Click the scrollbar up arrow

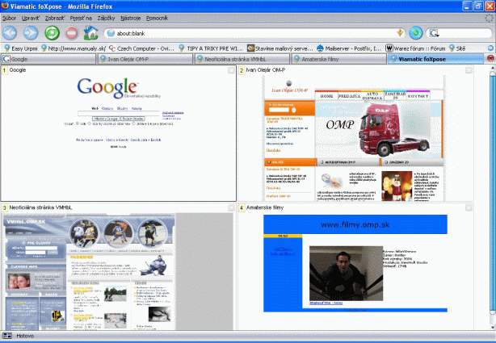[493, 68]
